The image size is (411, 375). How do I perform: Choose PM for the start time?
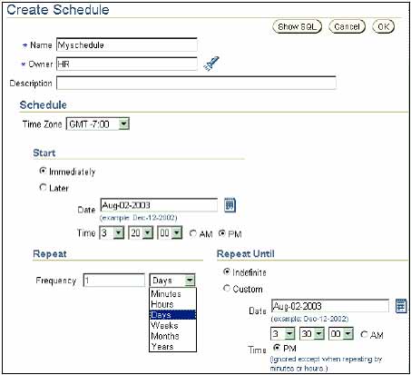222,233
